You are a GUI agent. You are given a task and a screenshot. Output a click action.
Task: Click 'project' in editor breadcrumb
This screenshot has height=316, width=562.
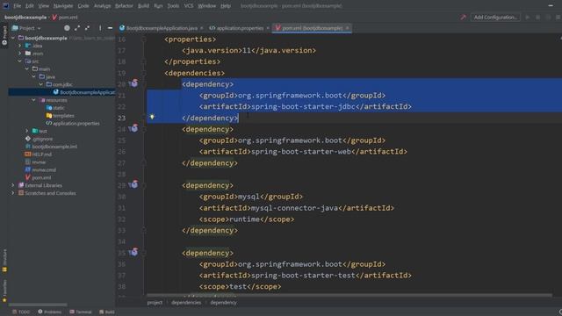pos(155,302)
